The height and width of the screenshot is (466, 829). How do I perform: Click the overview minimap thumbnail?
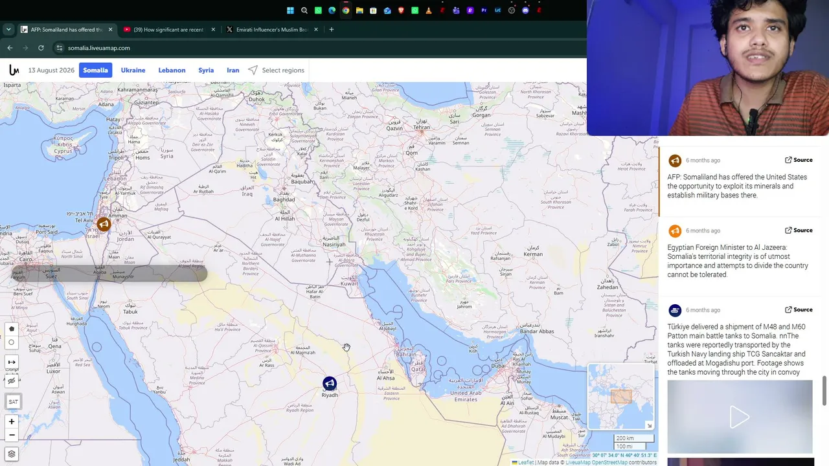(x=621, y=396)
